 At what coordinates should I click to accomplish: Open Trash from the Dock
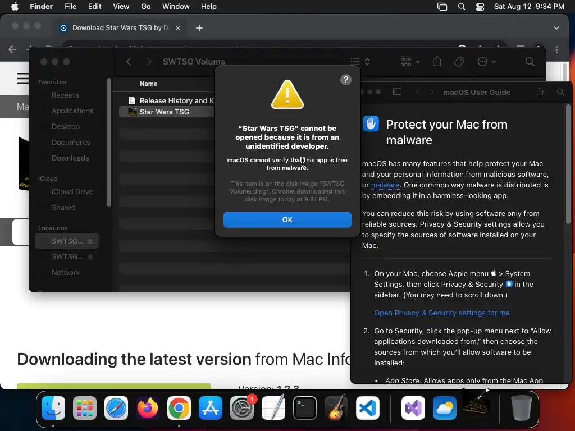(521, 408)
